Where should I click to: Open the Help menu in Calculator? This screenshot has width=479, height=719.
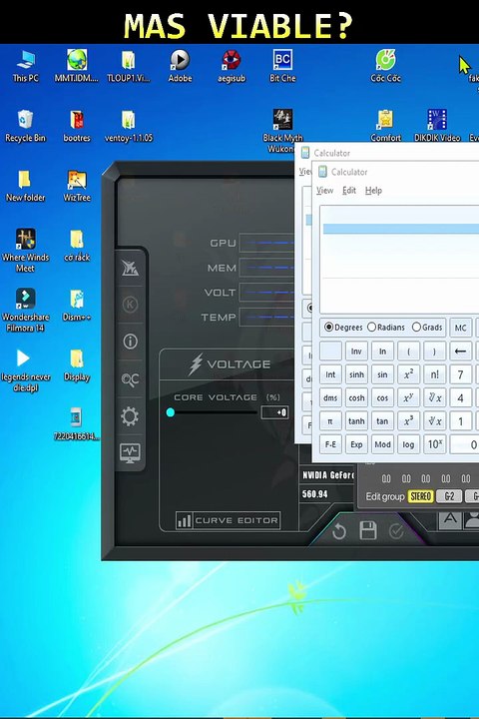tap(373, 191)
